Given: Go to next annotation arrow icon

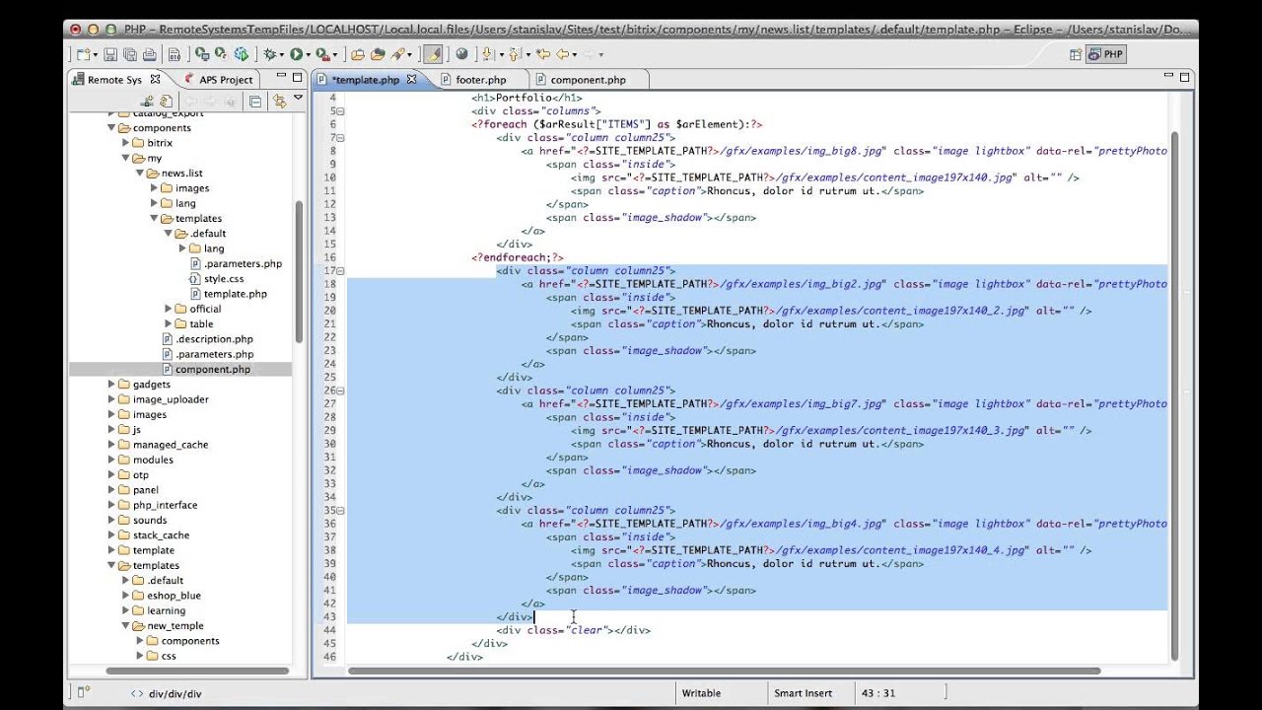Looking at the screenshot, I should pos(487,54).
